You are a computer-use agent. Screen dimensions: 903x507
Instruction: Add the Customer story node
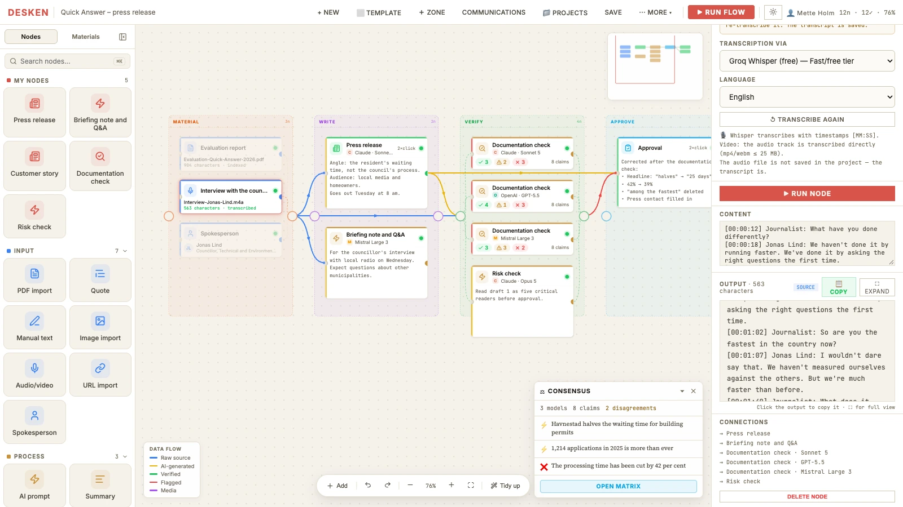34,166
